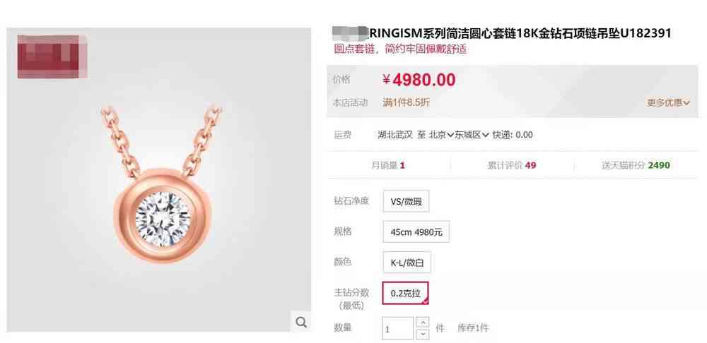707x343 pixels.
Task: Open the 累计评价 49 reviews tab
Action: pyautogui.click(x=512, y=165)
